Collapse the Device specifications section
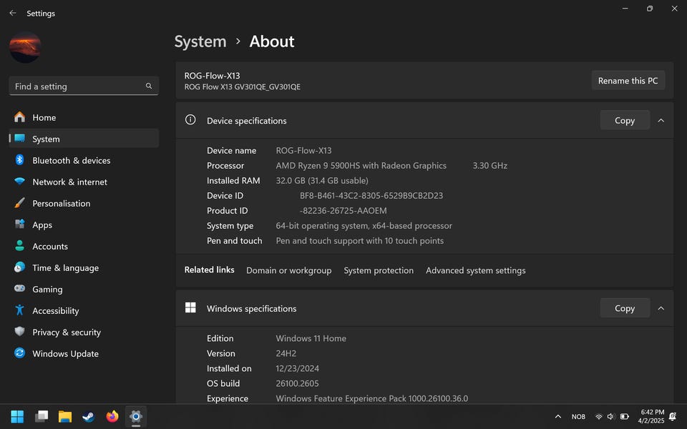The width and height of the screenshot is (687, 429). 661,120
